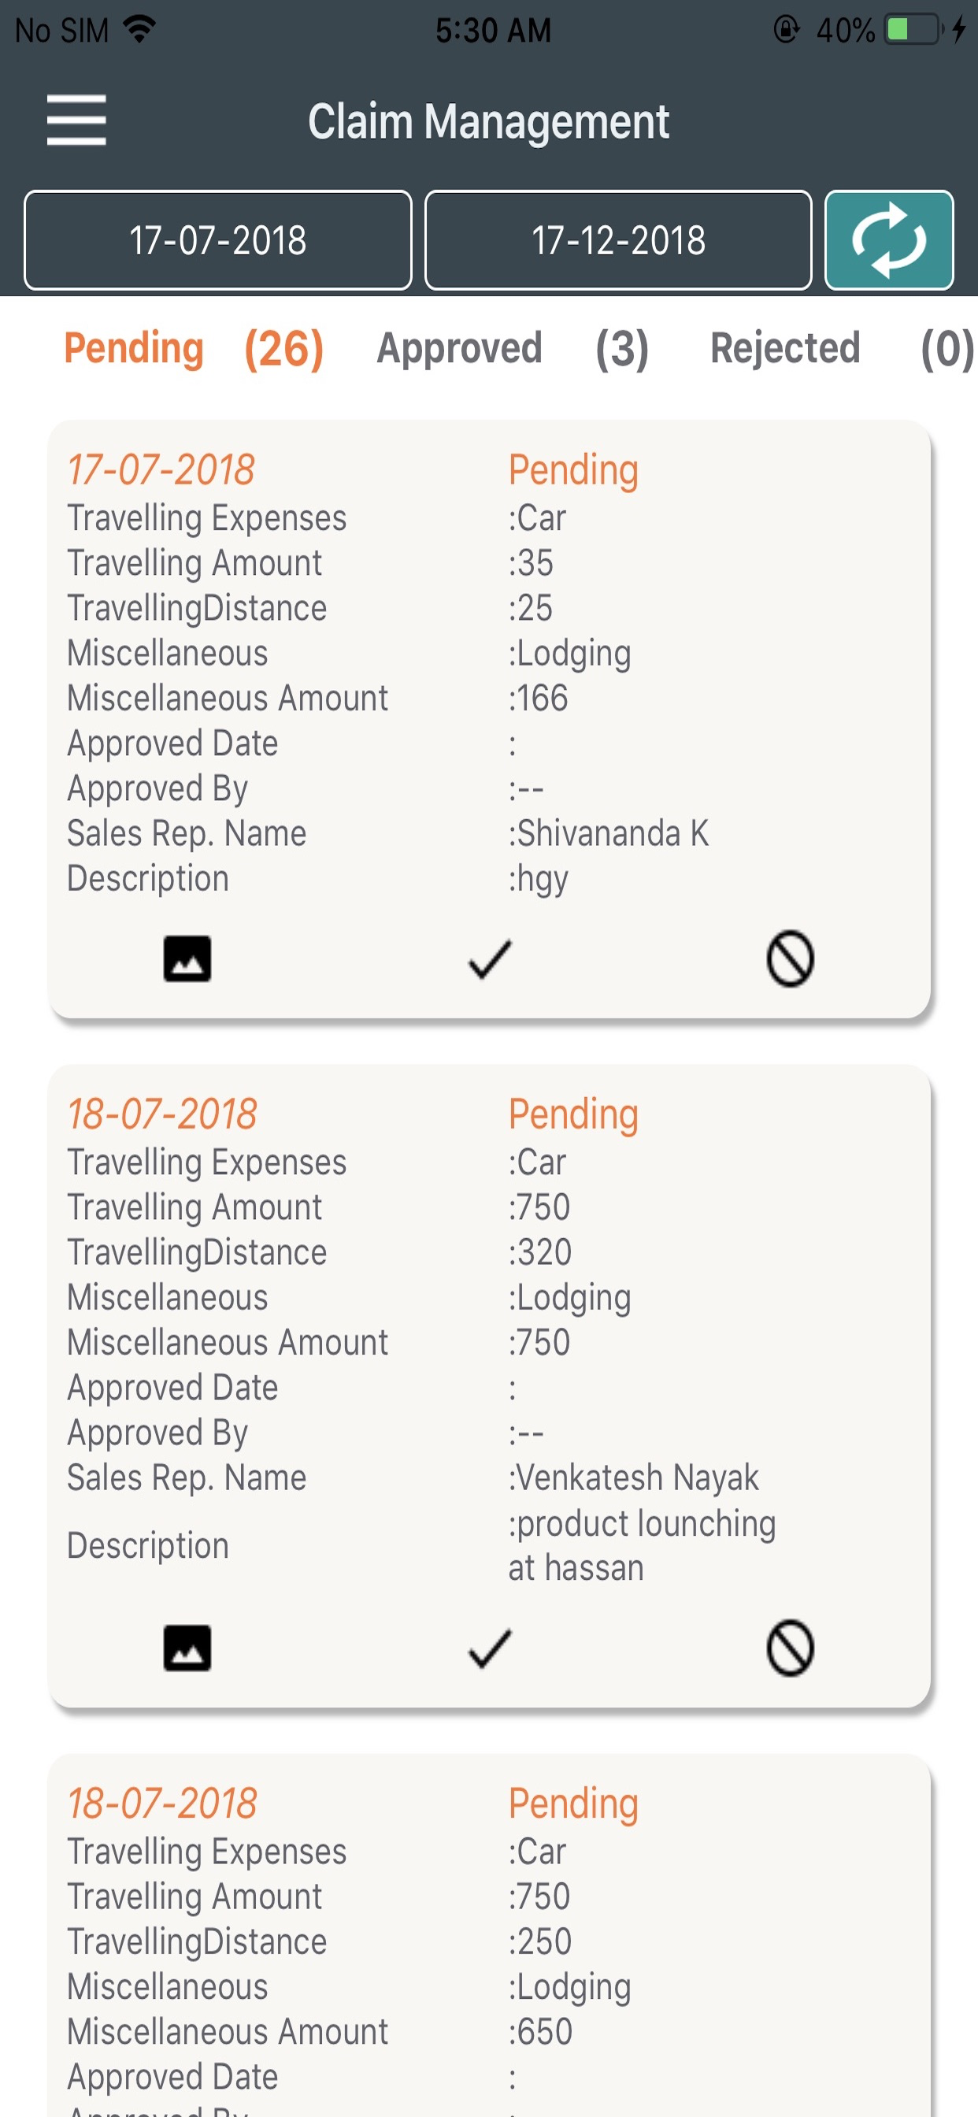This screenshot has width=978, height=2117.
Task: Open the end date picker 17-12-2018
Action: point(618,240)
